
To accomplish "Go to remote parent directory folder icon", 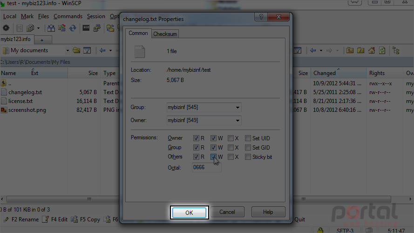I will coord(350,50).
